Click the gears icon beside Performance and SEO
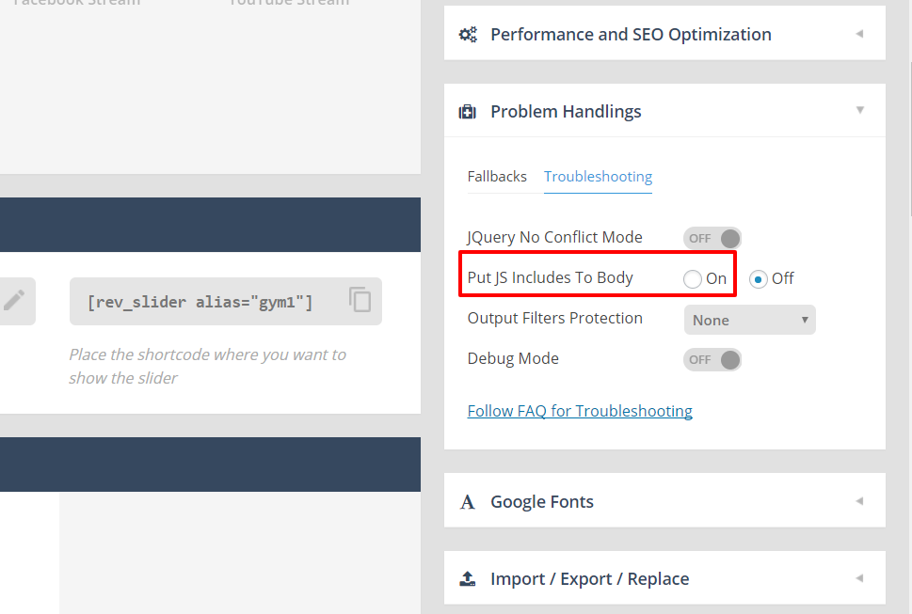The image size is (912, 614). pos(468,35)
